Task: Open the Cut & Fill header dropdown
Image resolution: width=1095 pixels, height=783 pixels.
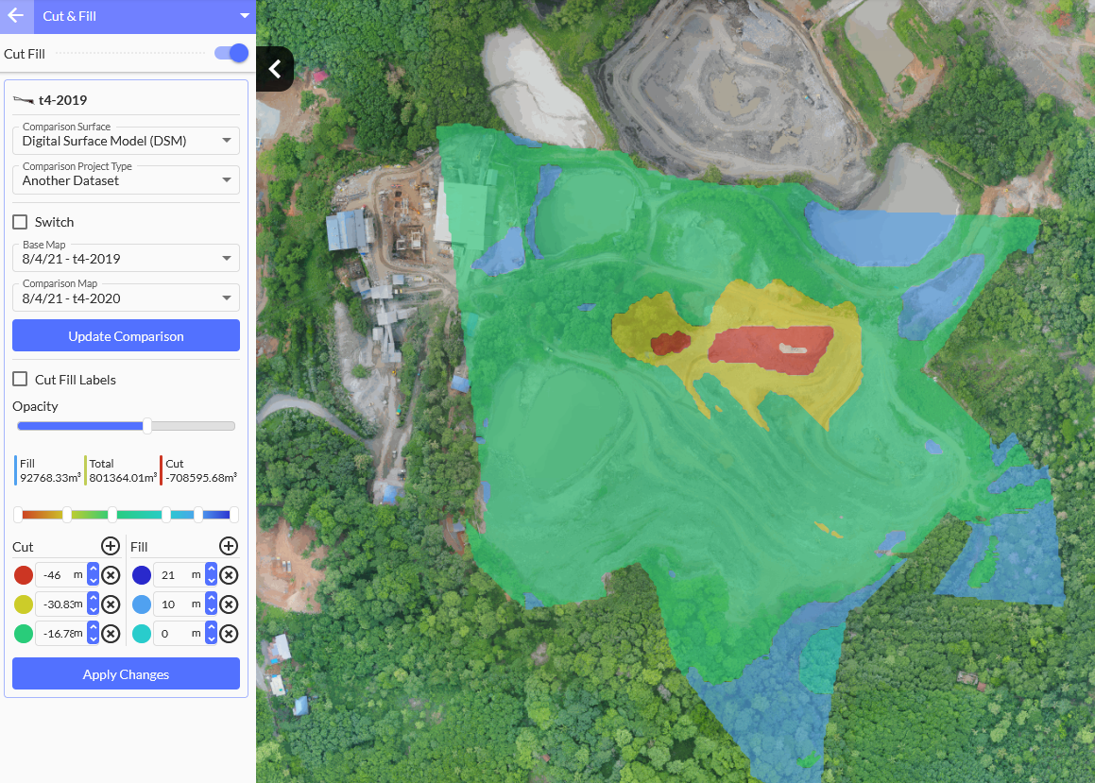Action: (244, 16)
